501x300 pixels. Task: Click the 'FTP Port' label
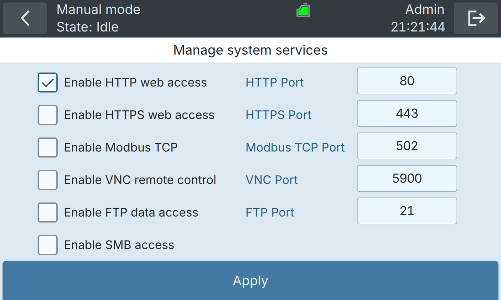tap(270, 212)
